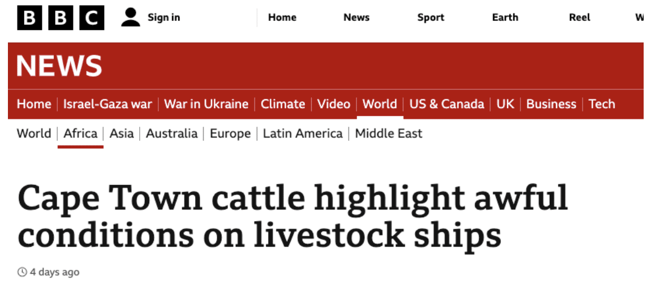Select the Tech news tab

pyautogui.click(x=602, y=104)
